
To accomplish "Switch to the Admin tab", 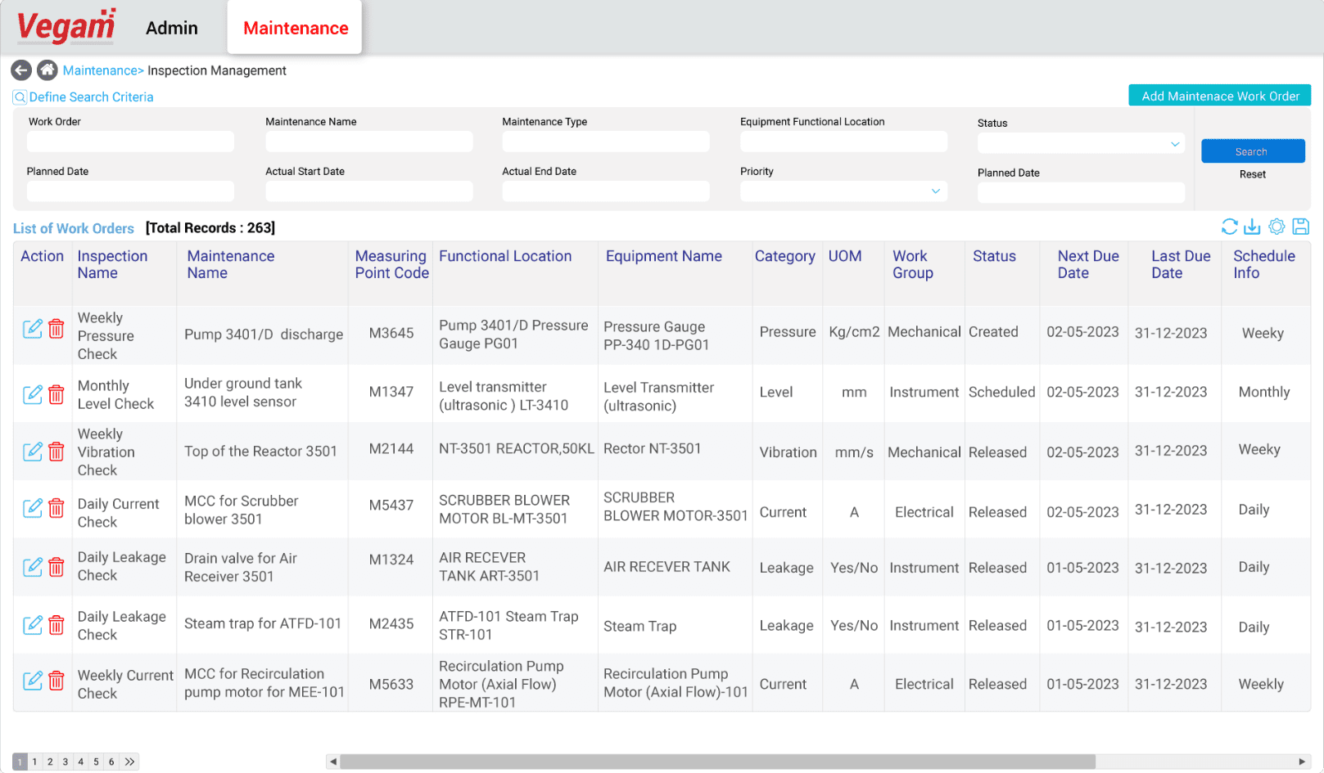I will [x=171, y=27].
